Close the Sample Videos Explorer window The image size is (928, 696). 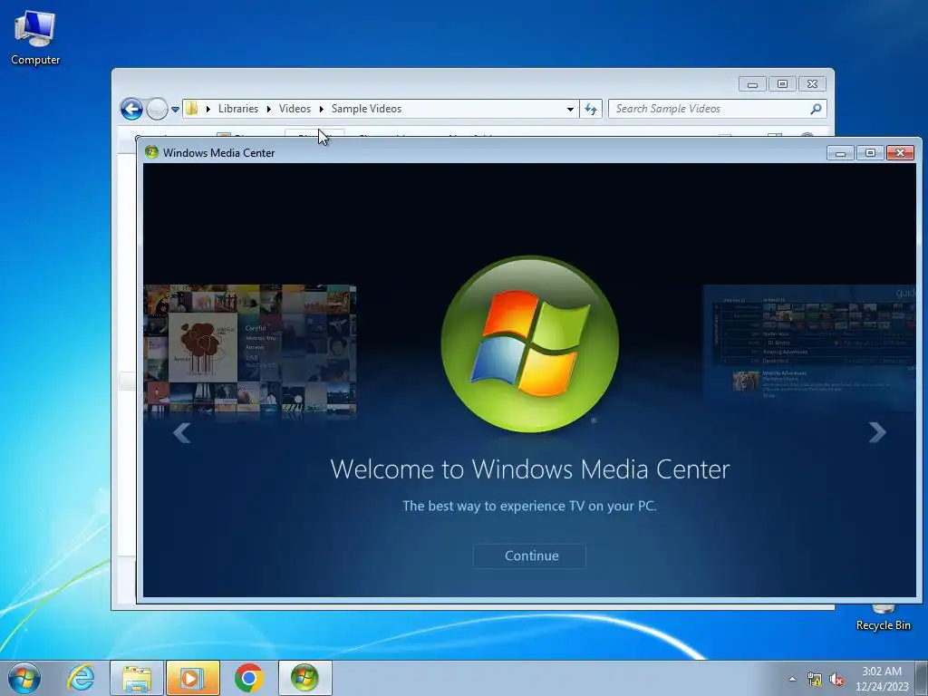pyautogui.click(x=812, y=84)
